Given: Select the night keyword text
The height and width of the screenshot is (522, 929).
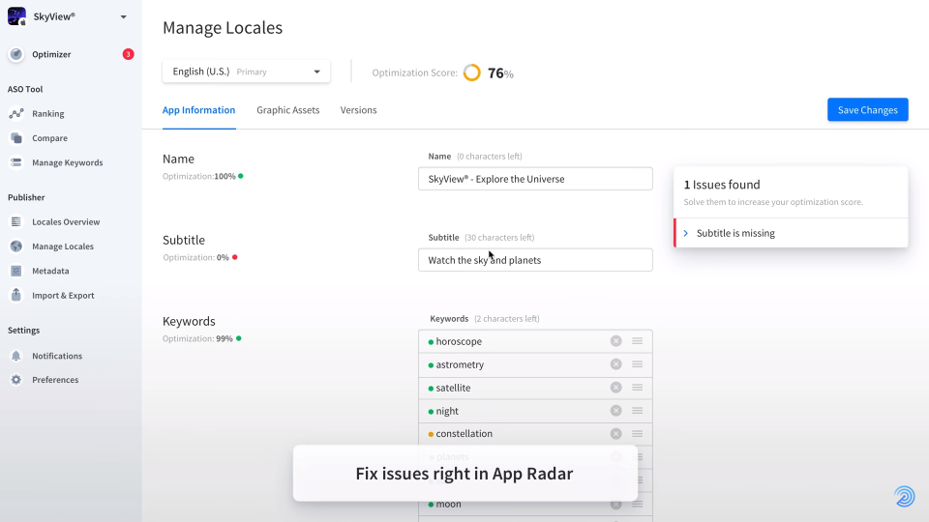Looking at the screenshot, I should [447, 411].
